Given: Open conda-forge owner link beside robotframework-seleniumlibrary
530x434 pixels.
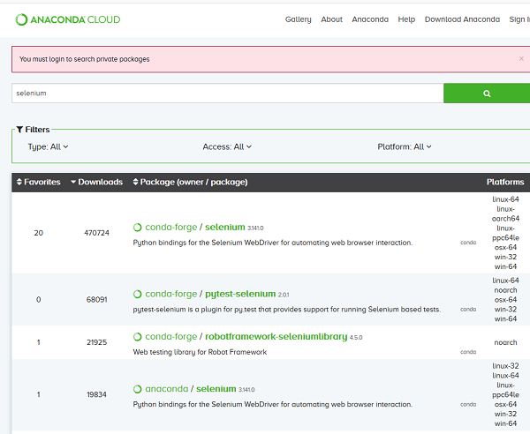Looking at the screenshot, I should (171, 337).
